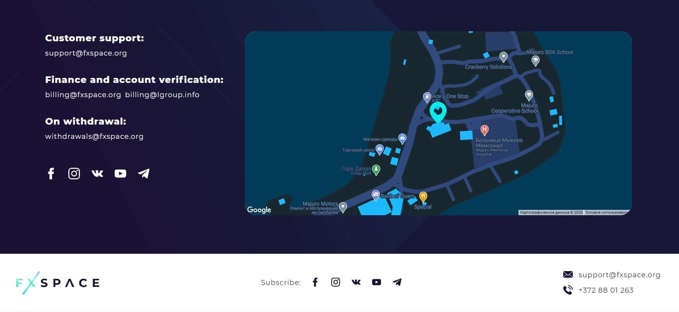Click Instagram icon beside Subscribe
The image size is (679, 312).
pos(336,282)
